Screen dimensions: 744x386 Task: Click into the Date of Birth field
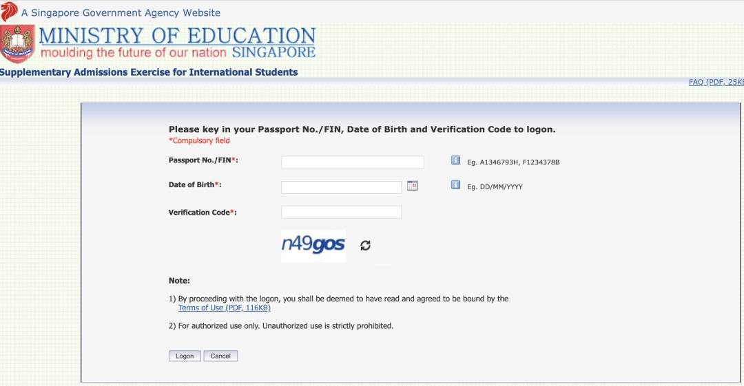[341, 187]
